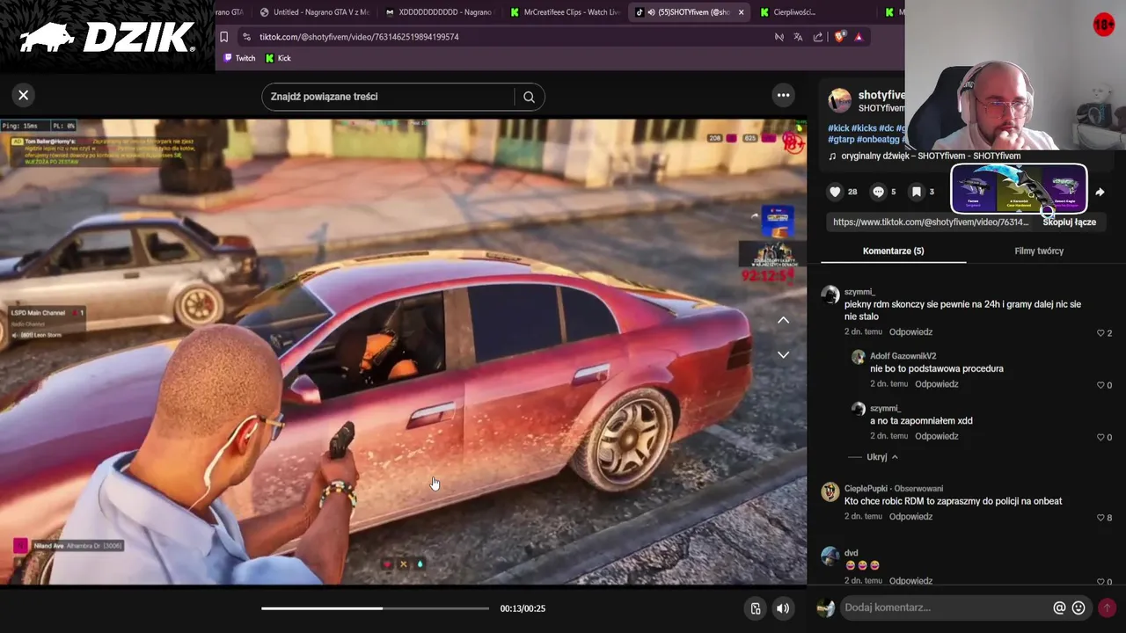The image size is (1126, 633).
Task: Click Brave Rewards triangle icon
Action: coord(859,37)
